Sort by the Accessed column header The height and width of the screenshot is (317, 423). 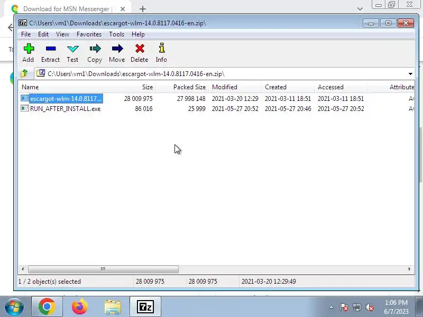(x=341, y=87)
